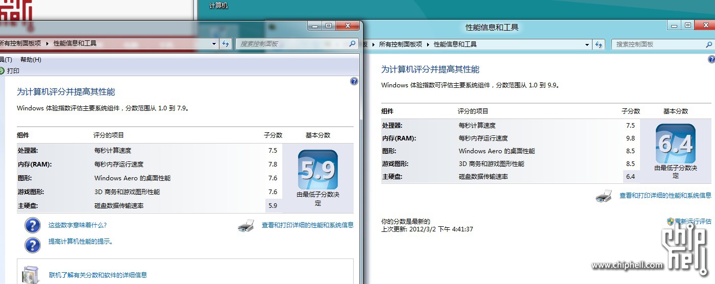This screenshot has width=715, height=284.
Task: Click 内存(RAM): row label in the right window
Action: [x=399, y=138]
